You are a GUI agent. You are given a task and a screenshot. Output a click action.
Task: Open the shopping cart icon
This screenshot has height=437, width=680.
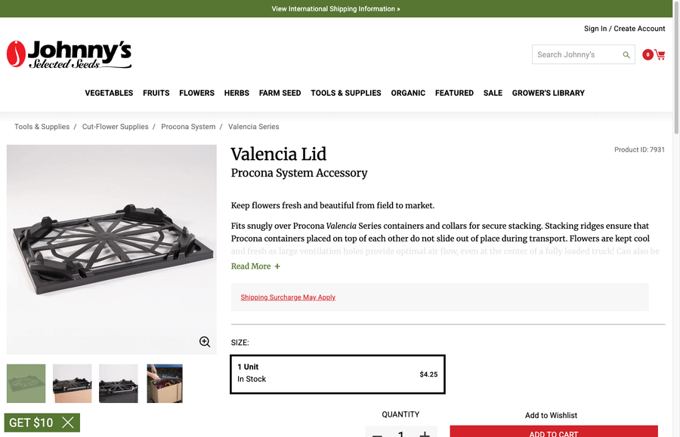click(660, 55)
